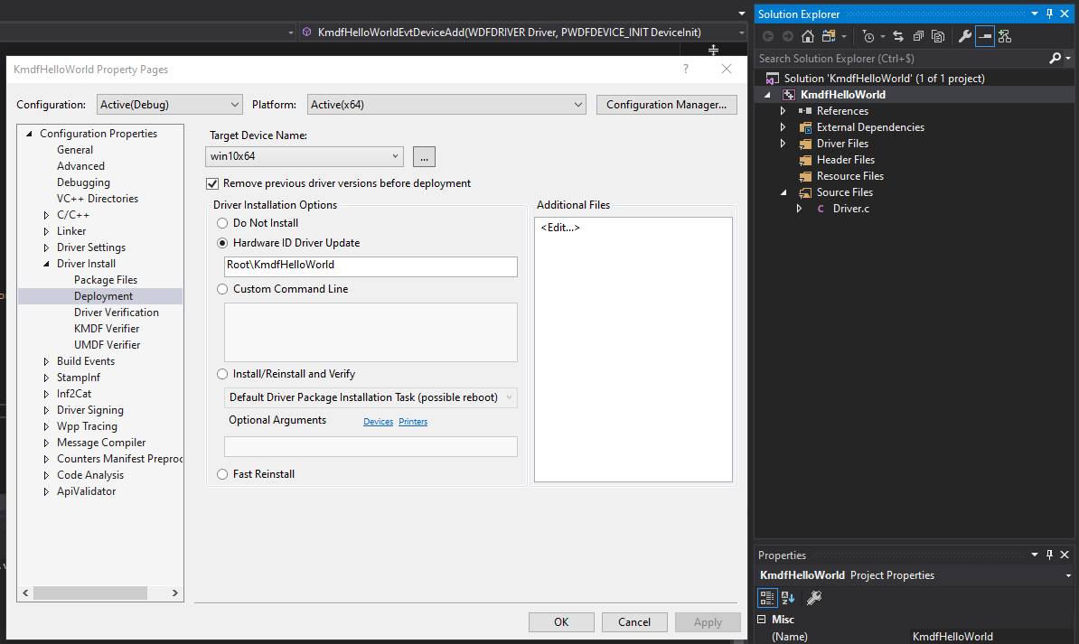The width and height of the screenshot is (1079, 644).
Task: Expand the Linker node
Action: 46,231
